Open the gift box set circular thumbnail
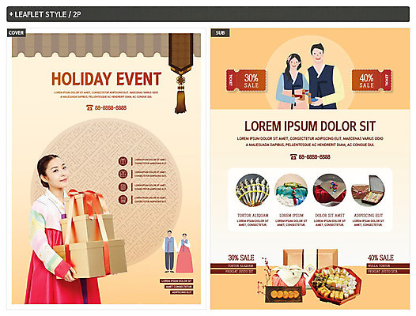416x316 pixels. point(369,190)
